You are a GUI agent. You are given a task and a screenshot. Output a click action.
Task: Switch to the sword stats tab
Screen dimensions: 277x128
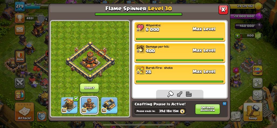(180, 94)
